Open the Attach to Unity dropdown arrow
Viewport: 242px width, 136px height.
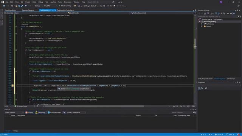click(x=72, y=6)
